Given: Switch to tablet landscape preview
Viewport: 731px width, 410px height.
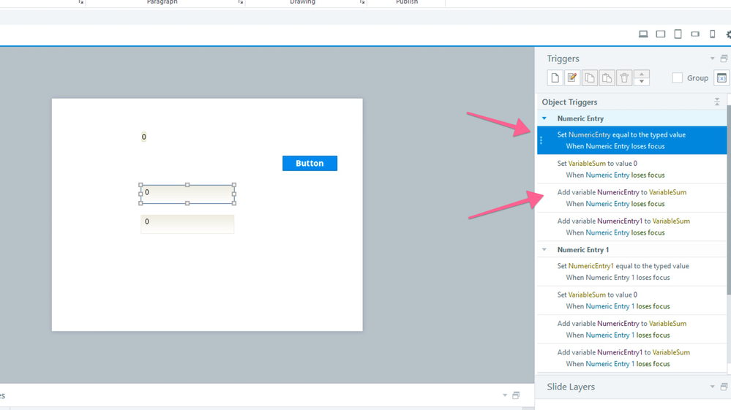Looking at the screenshot, I should 660,34.
